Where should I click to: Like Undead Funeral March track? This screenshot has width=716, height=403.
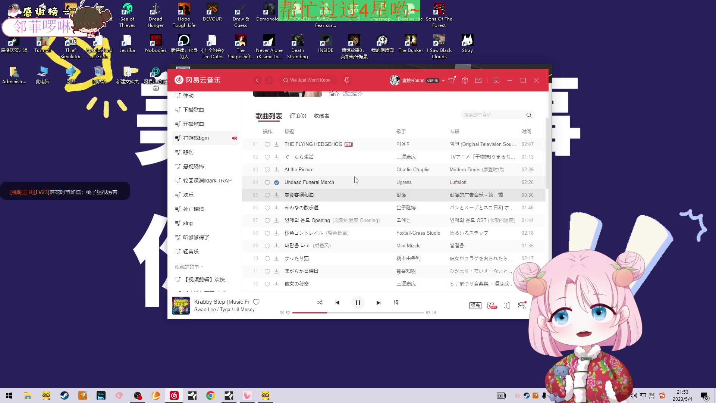[x=267, y=182]
